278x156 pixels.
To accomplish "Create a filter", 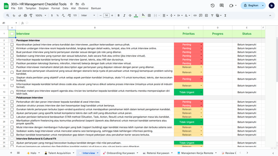I will coord(212,16).
